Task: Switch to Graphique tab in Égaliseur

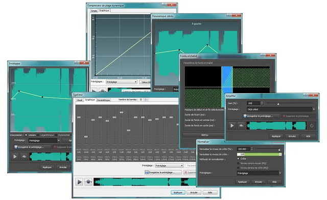Action: coord(90,100)
